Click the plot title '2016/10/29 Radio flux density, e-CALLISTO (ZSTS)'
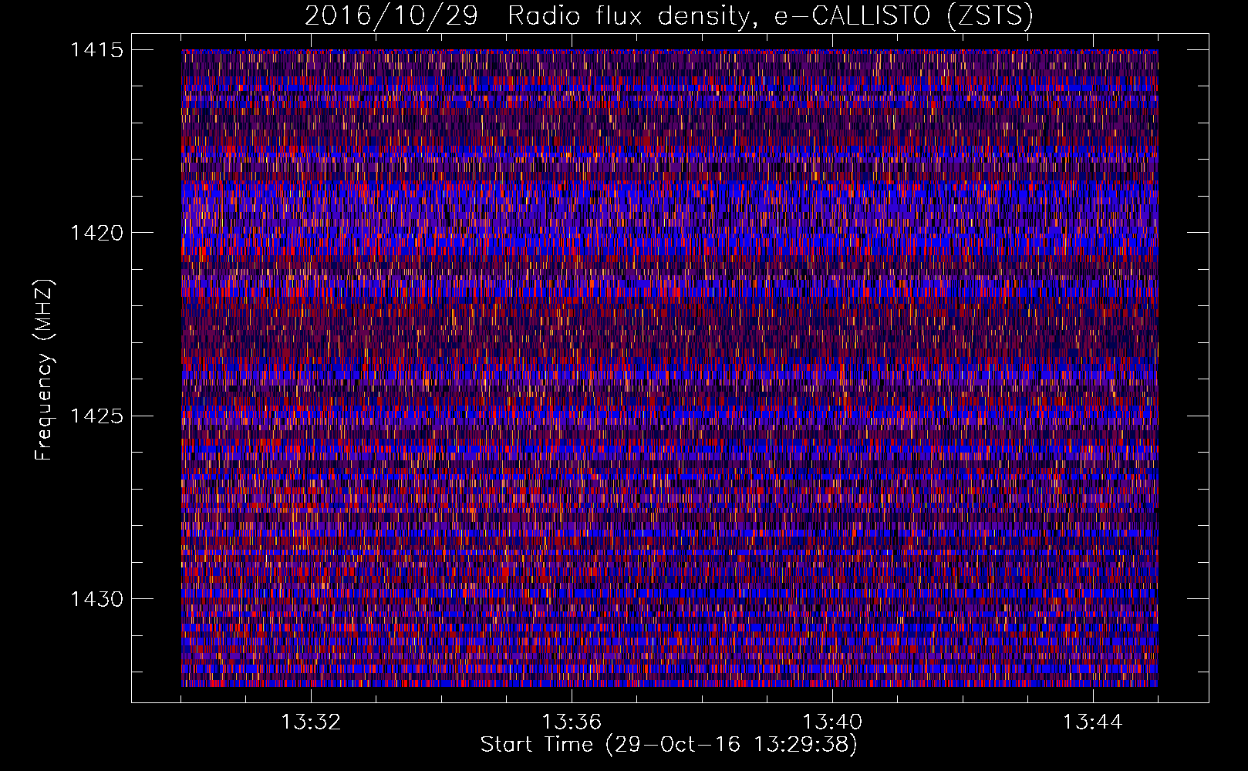1248x771 pixels. (669, 16)
